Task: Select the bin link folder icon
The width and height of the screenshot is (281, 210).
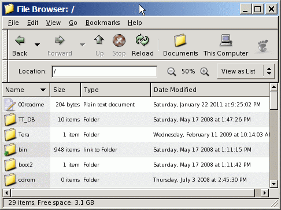Action: [x=10, y=150]
